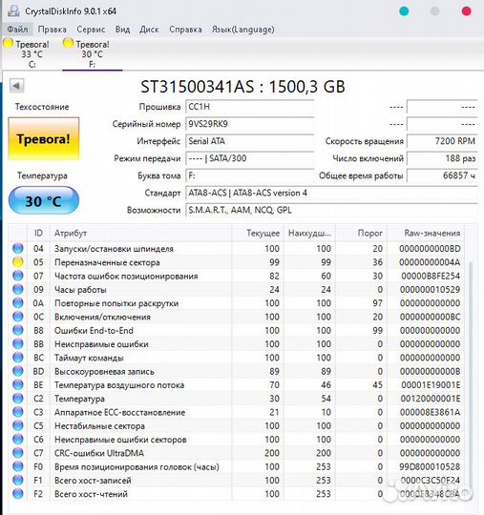Click the yellow Тревога! health status button
This screenshot has height=515, width=484.
pos(43,138)
